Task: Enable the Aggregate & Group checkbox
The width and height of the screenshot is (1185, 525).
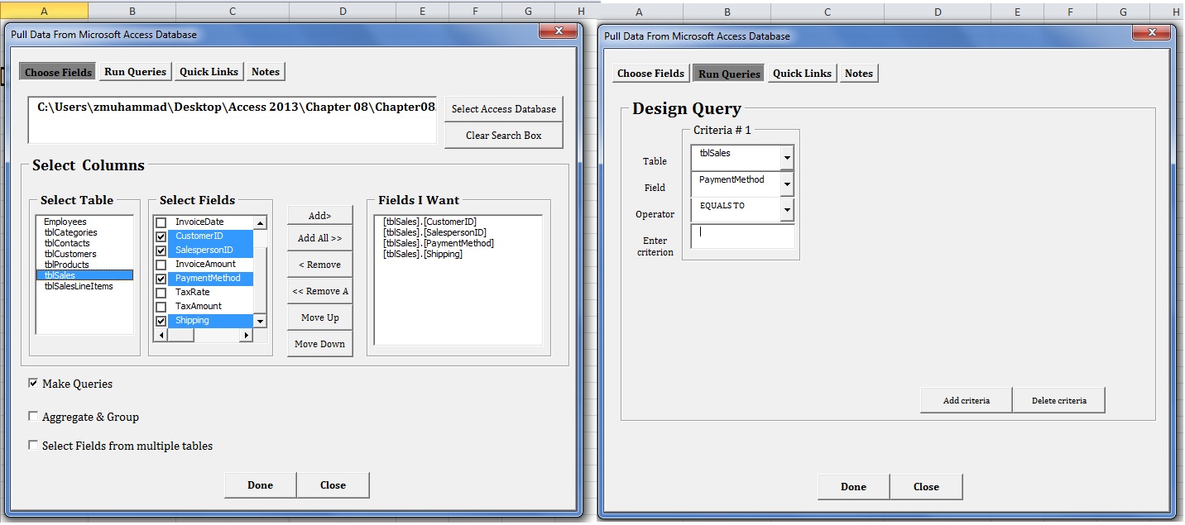Action: (x=33, y=417)
